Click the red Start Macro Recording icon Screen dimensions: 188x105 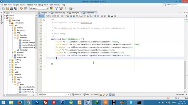pyautogui.click(x=102, y=16)
